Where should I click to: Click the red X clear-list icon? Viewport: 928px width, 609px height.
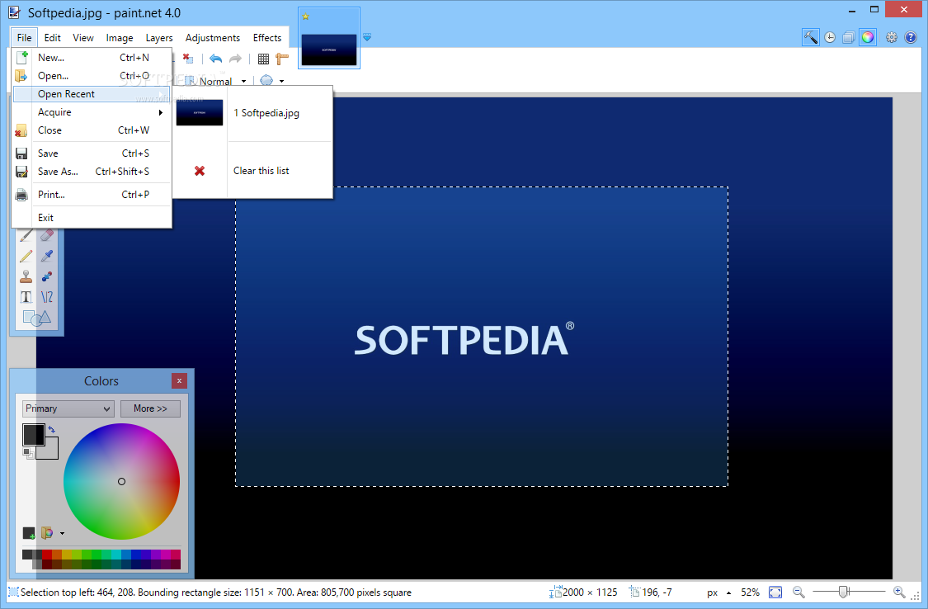click(200, 171)
